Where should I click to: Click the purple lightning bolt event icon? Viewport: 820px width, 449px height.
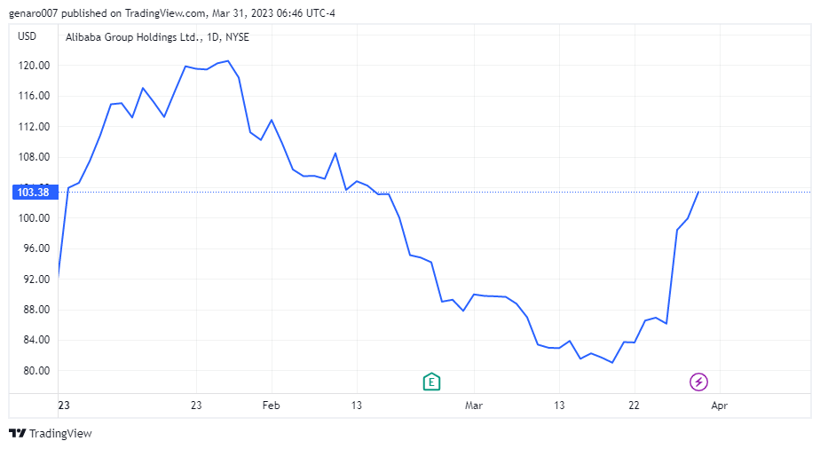click(x=699, y=382)
